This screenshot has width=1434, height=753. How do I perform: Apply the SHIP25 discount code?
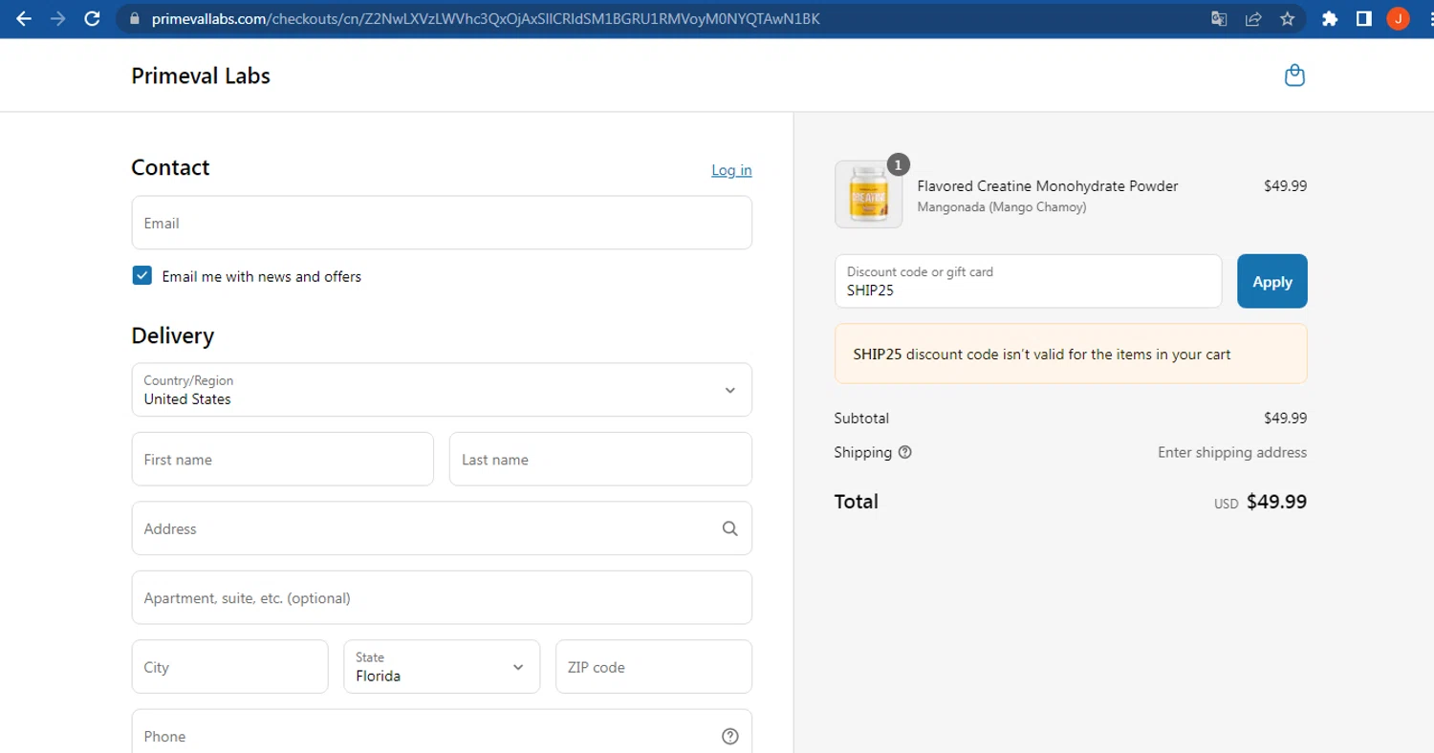[x=1271, y=281]
